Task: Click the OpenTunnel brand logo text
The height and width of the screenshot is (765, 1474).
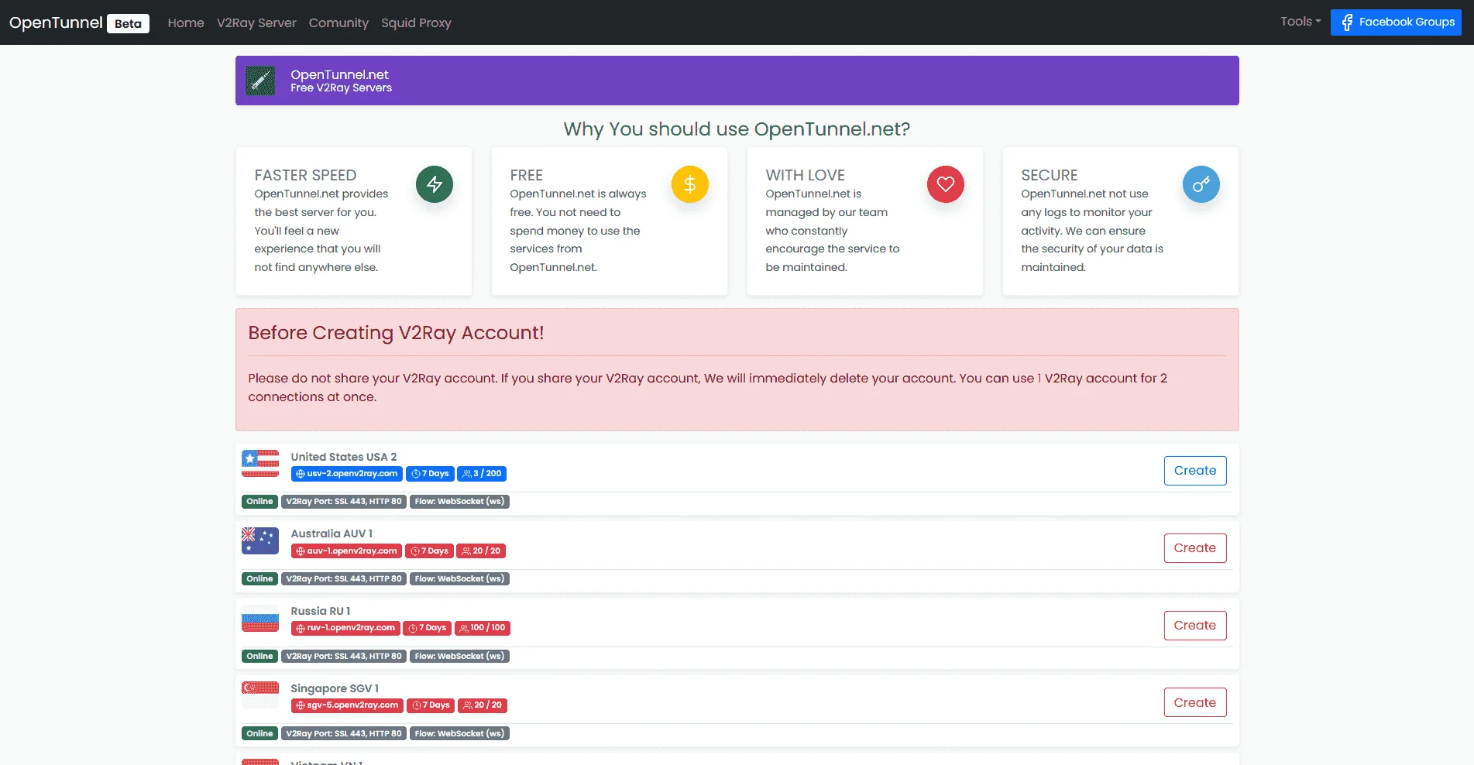Action: pos(56,22)
